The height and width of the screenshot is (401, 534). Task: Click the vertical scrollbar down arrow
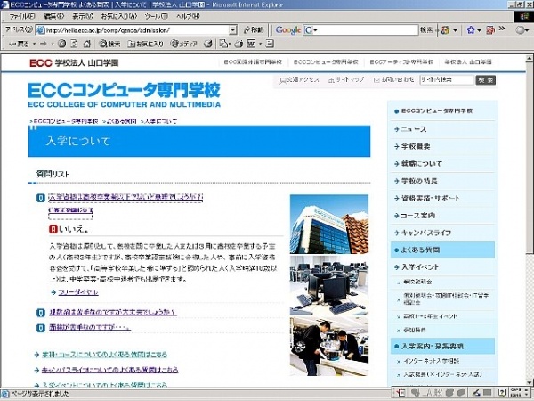click(529, 382)
